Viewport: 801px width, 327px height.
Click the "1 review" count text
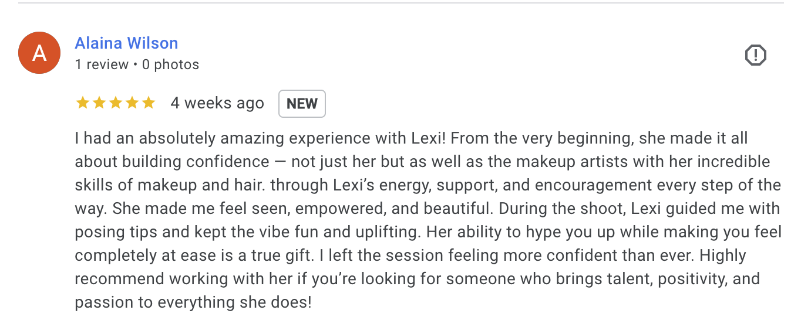click(102, 64)
